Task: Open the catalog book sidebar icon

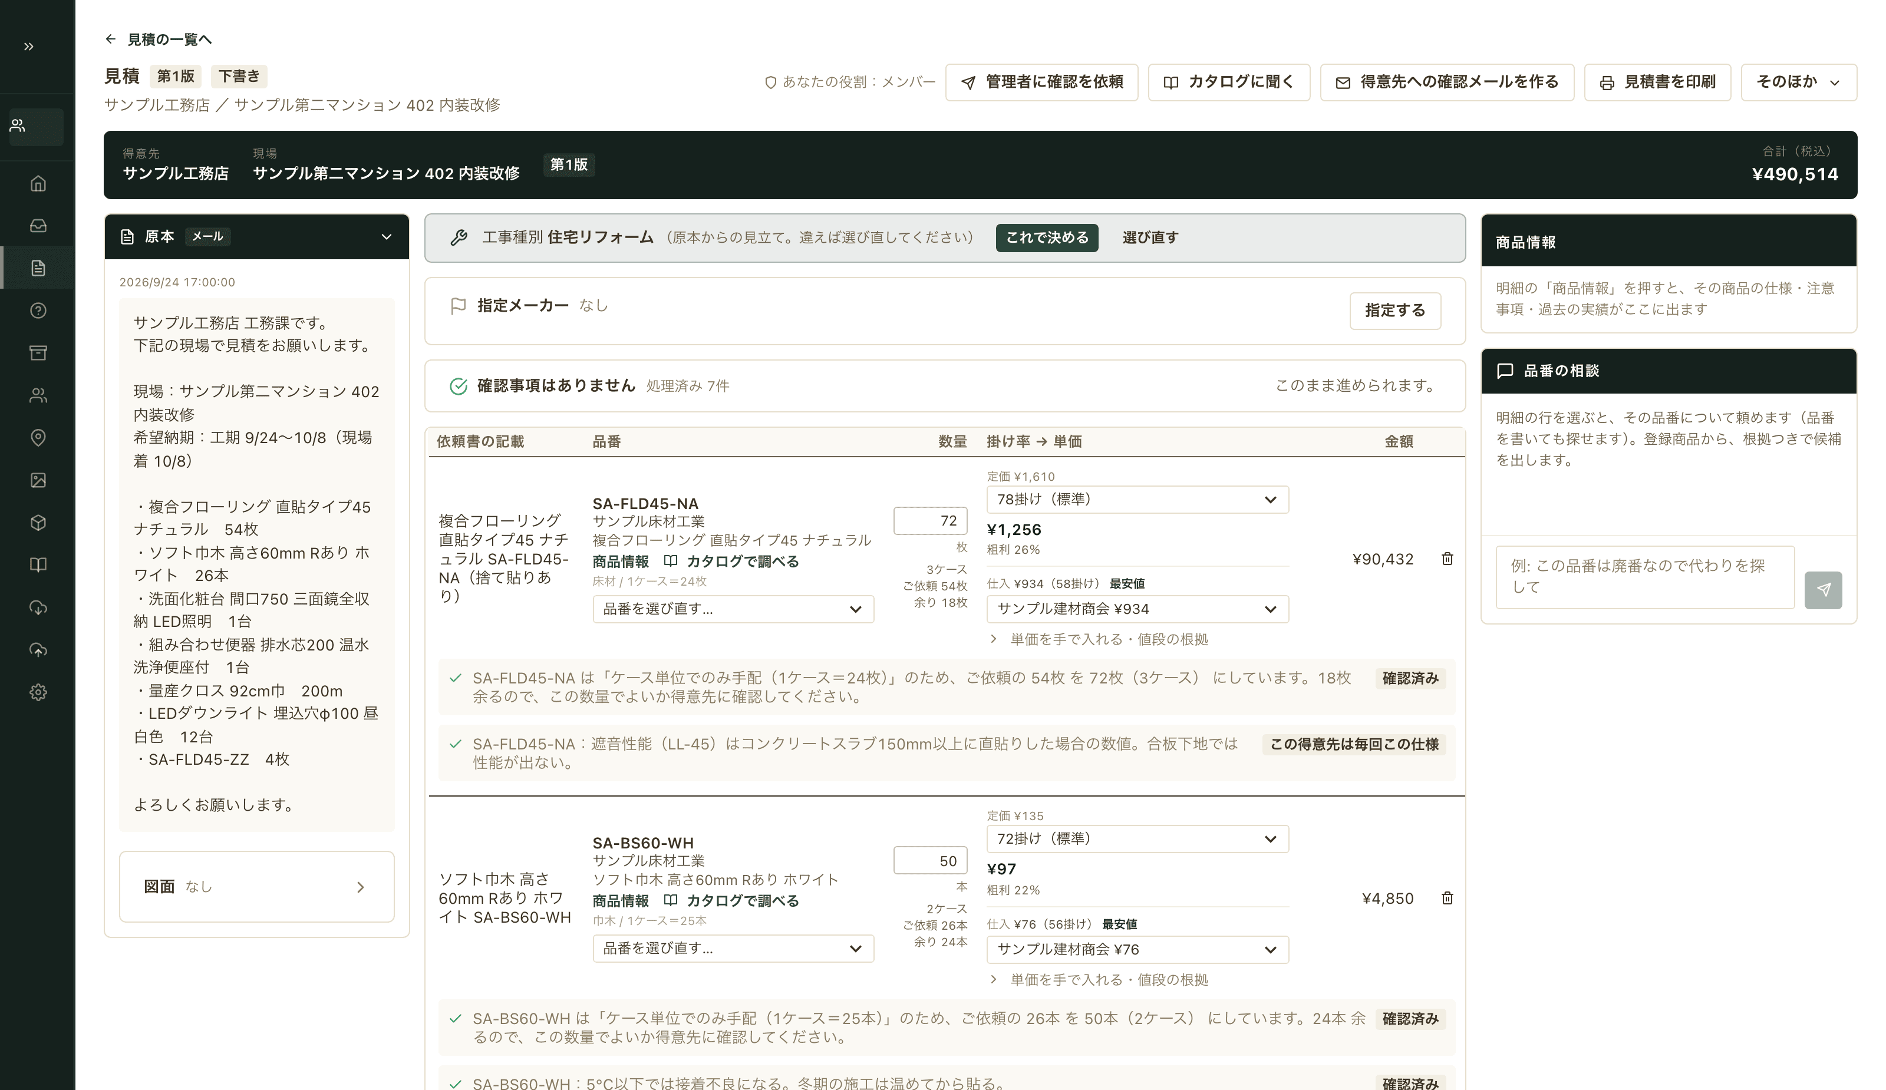Action: click(38, 565)
